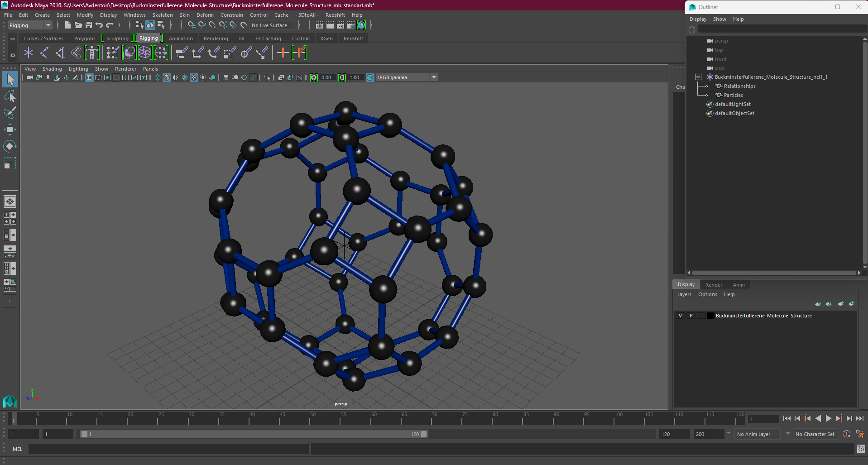Open shelf tab menu icon

click(x=13, y=39)
